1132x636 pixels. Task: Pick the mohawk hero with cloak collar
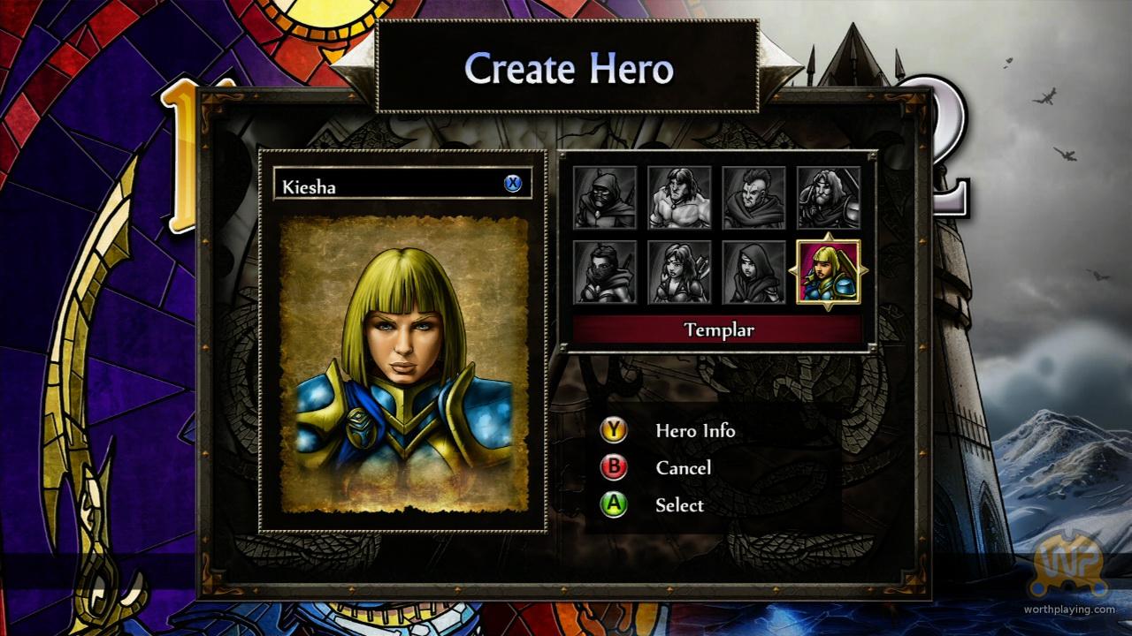[x=754, y=198]
